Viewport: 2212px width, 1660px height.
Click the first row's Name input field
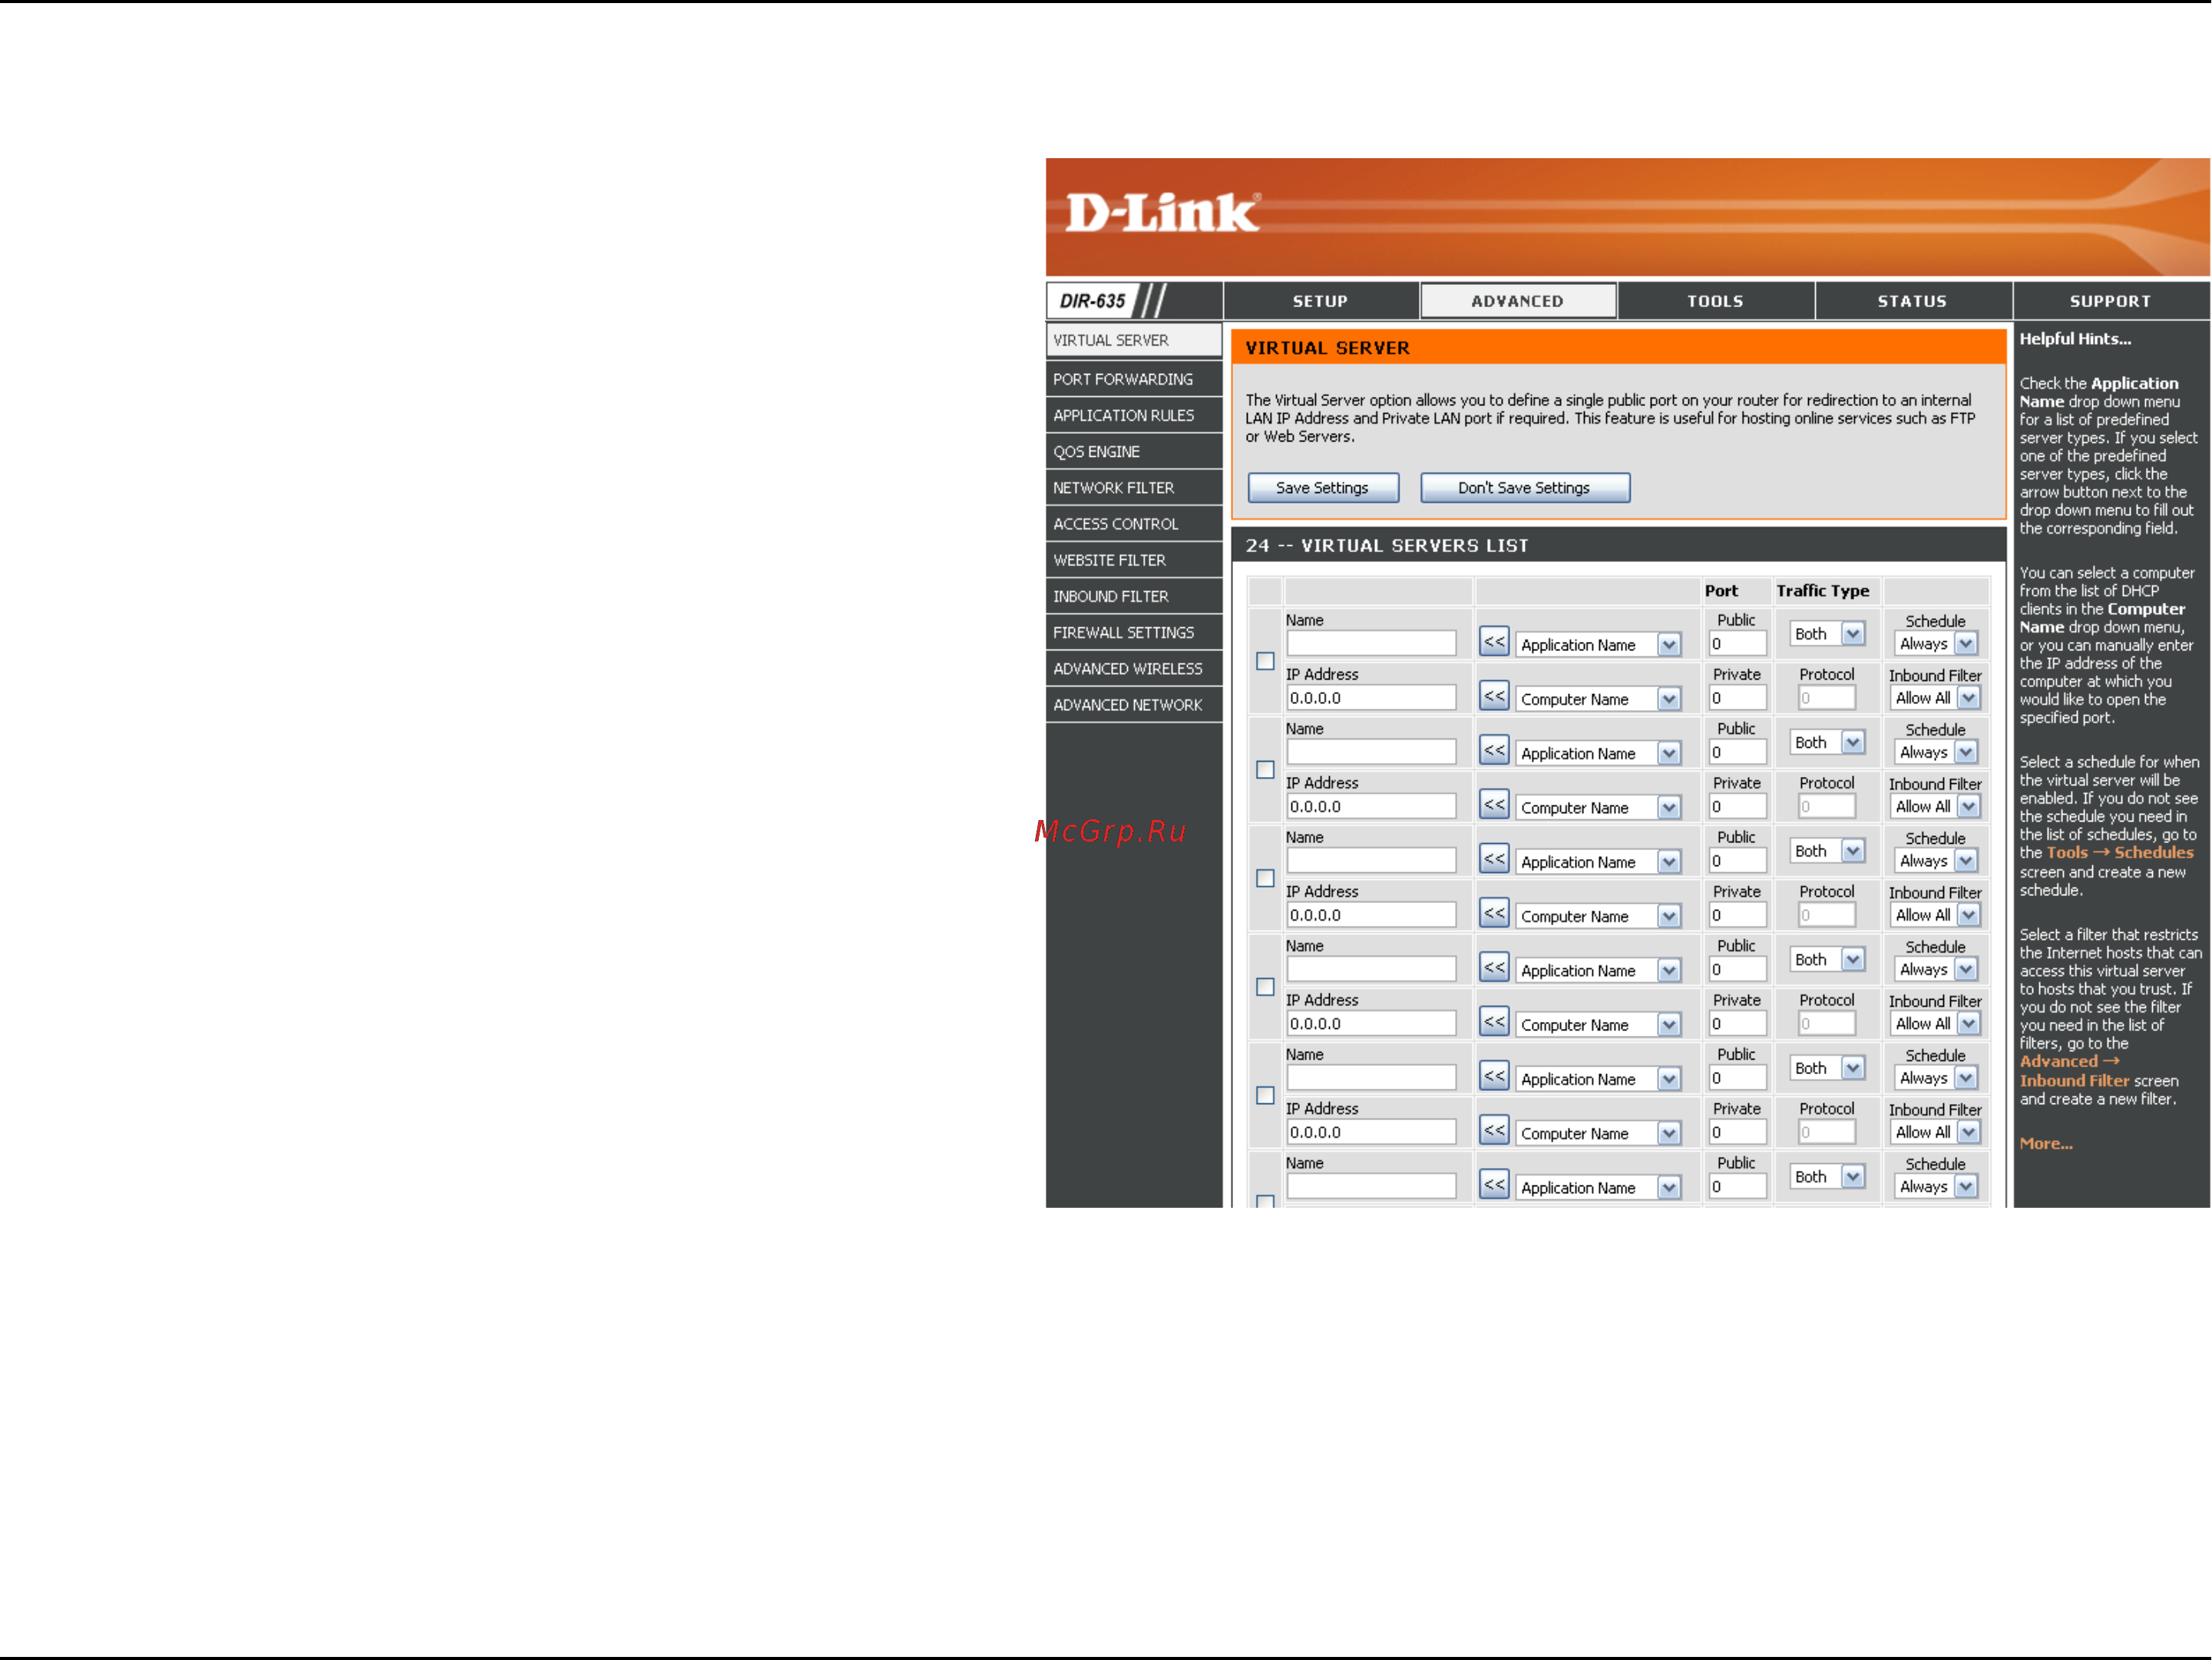[1371, 643]
